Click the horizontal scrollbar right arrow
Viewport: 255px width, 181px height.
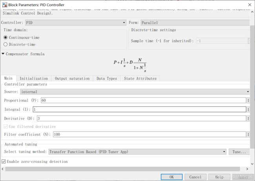247,169
